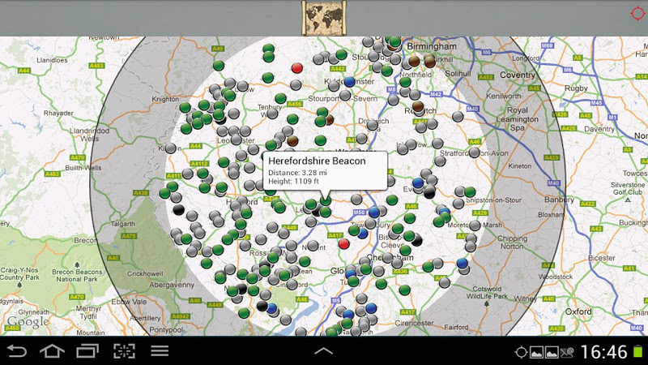Tap the Builth Wells label

coord(83,168)
